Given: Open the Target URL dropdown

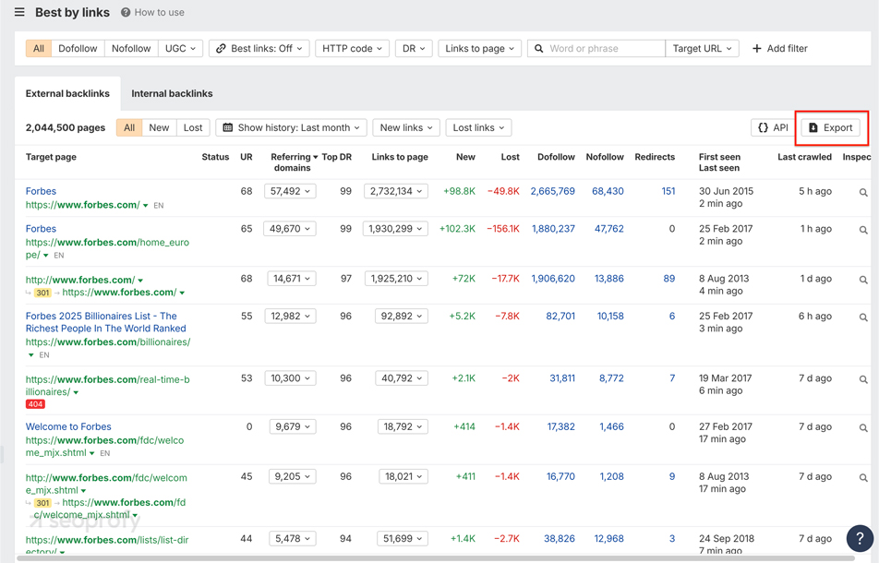Looking at the screenshot, I should [x=703, y=49].
